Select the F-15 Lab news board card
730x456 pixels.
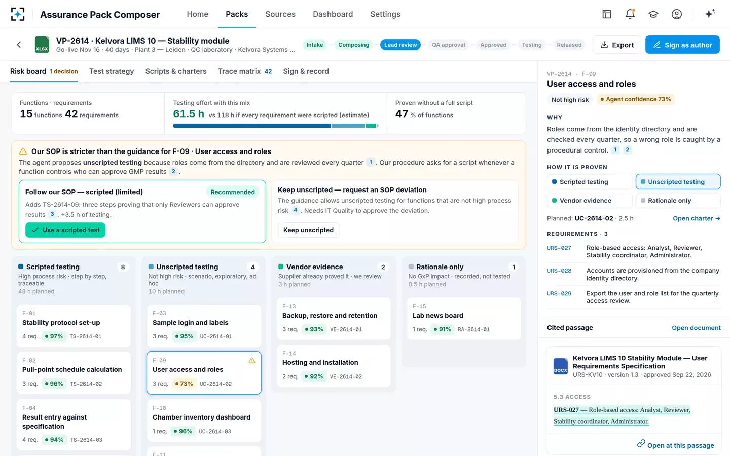464,318
